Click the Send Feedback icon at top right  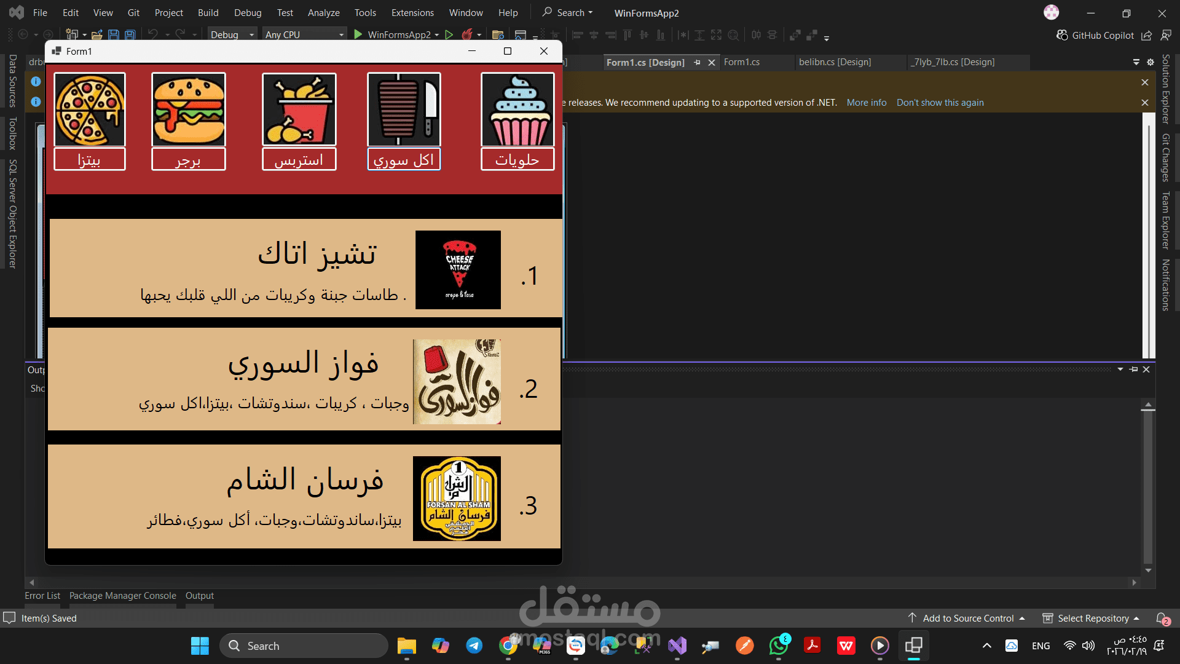pyautogui.click(x=1166, y=35)
